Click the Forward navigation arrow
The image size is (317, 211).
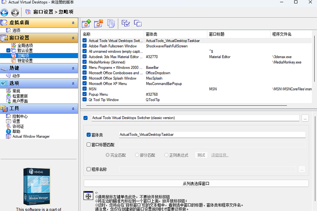point(15,12)
